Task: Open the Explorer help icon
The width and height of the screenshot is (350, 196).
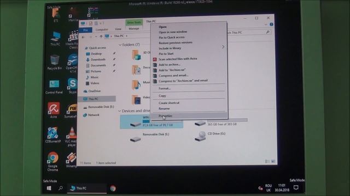Action: pos(271,24)
